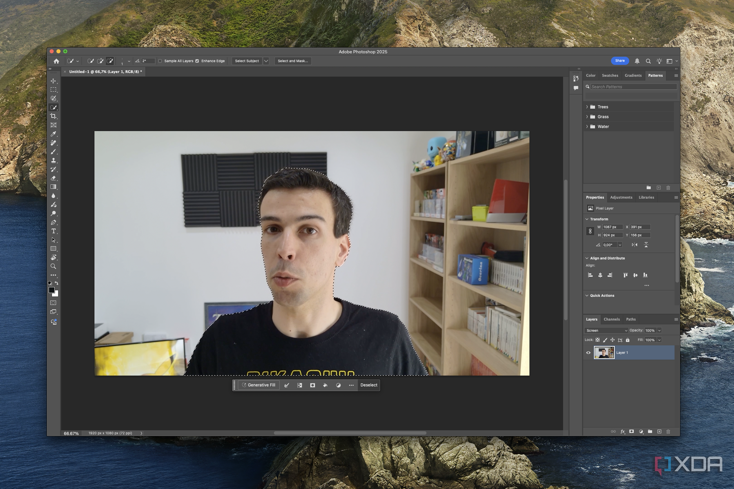Select the Zoom tool
This screenshot has height=489, width=734.
click(53, 266)
